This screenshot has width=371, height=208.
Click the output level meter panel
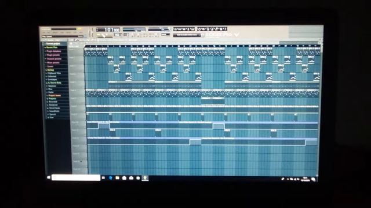tap(134, 29)
